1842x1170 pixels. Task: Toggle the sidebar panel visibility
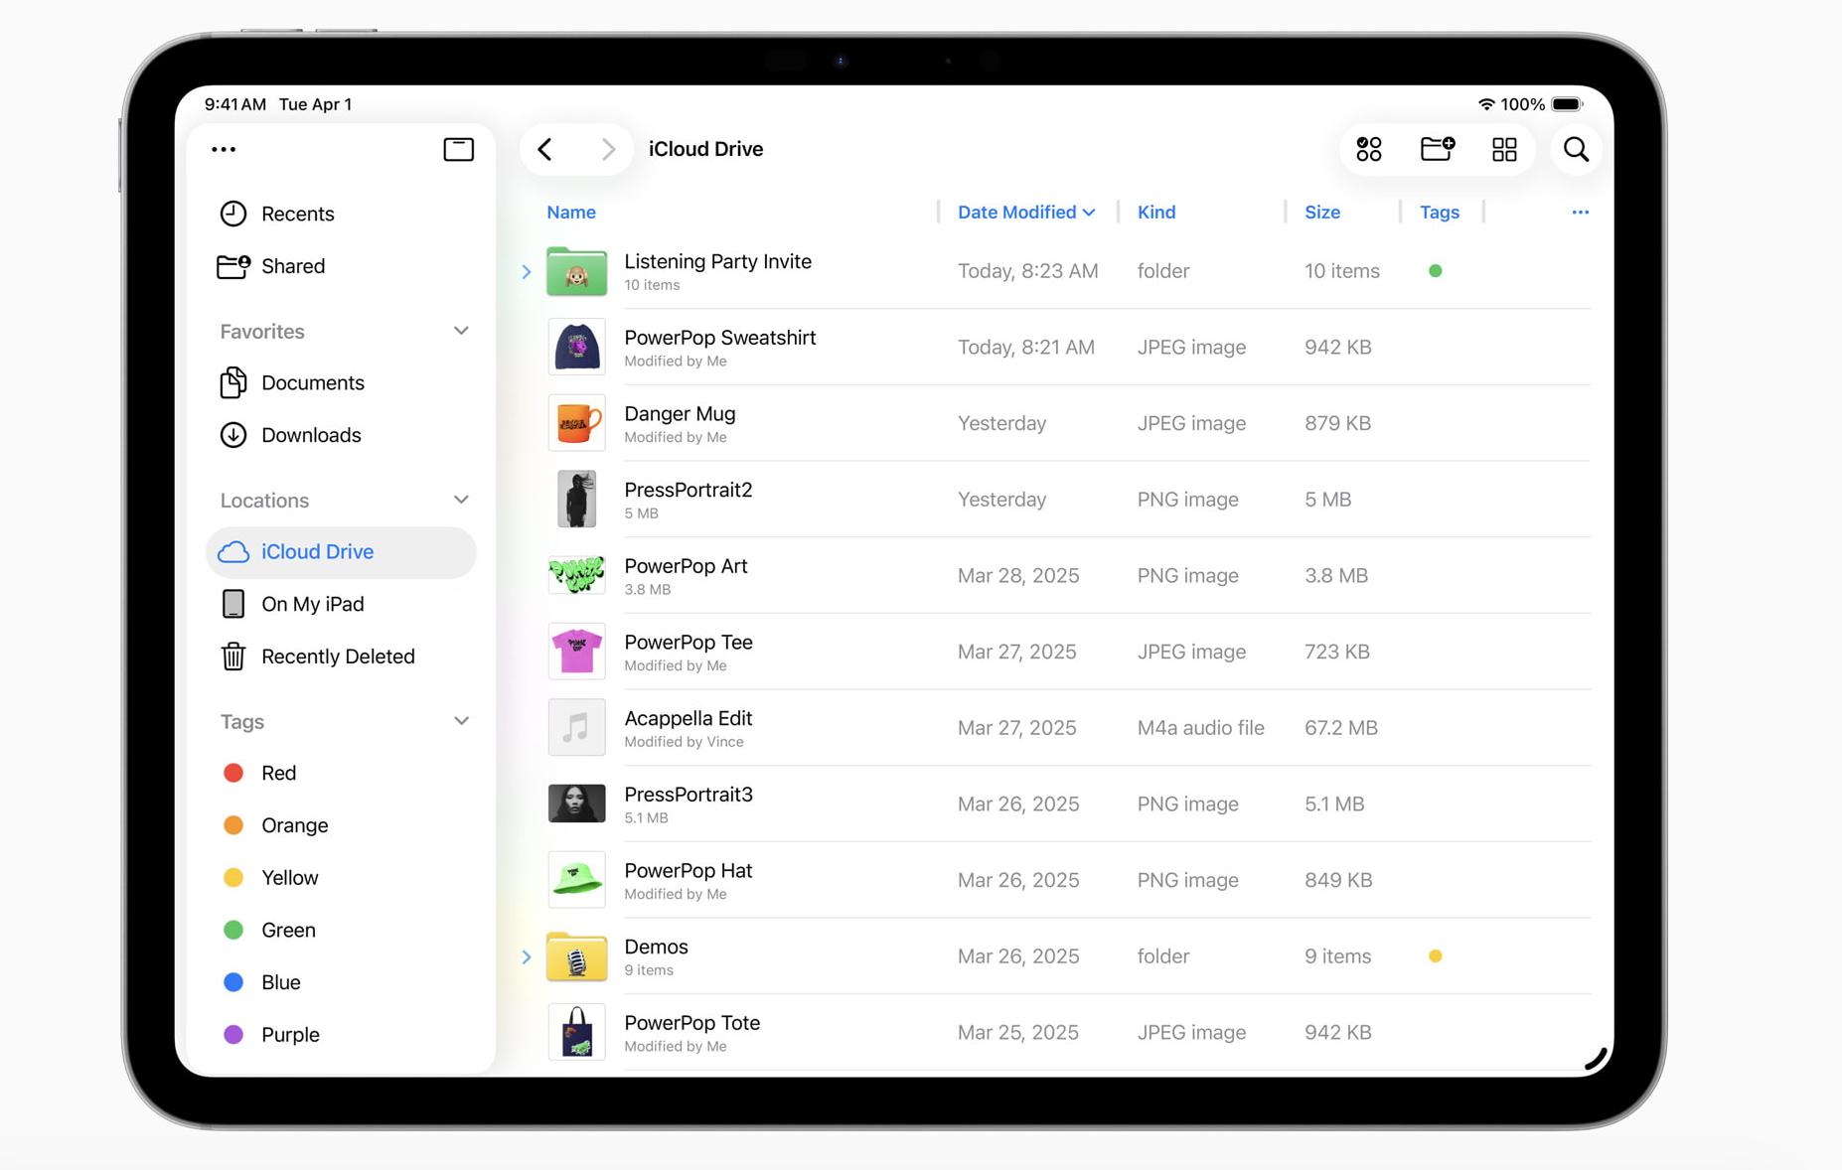[458, 149]
